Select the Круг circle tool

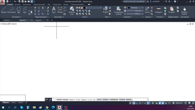click(x=19, y=10)
